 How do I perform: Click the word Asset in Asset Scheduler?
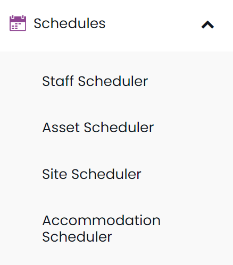61,127
